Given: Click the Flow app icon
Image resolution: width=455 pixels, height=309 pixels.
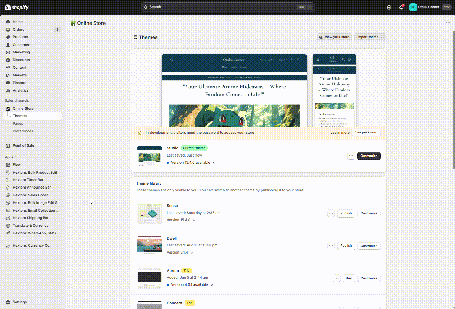Looking at the screenshot, I should pos(8,164).
